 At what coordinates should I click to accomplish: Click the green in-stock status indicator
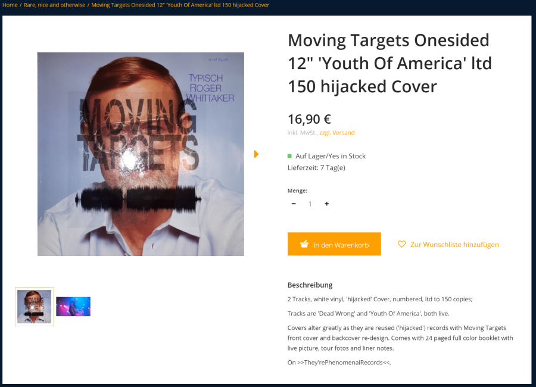289,156
